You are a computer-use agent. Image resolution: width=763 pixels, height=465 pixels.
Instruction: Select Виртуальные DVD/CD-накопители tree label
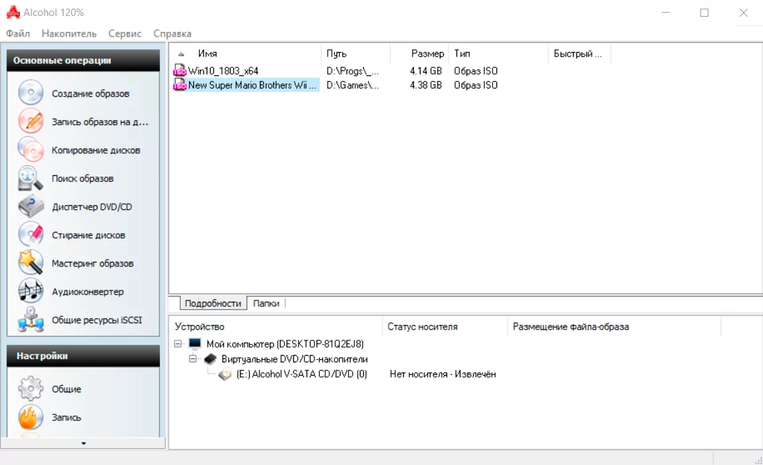[x=295, y=359]
